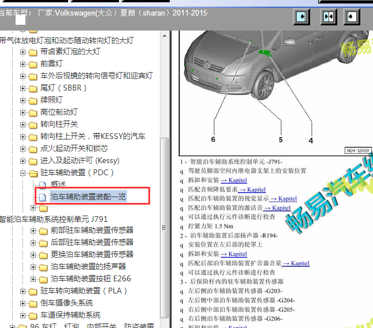Expand the 前部驻车辅助装置传感器 node

coord(33,231)
